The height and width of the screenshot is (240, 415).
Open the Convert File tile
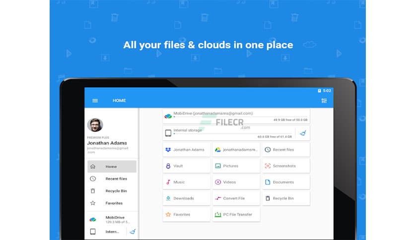236,198
